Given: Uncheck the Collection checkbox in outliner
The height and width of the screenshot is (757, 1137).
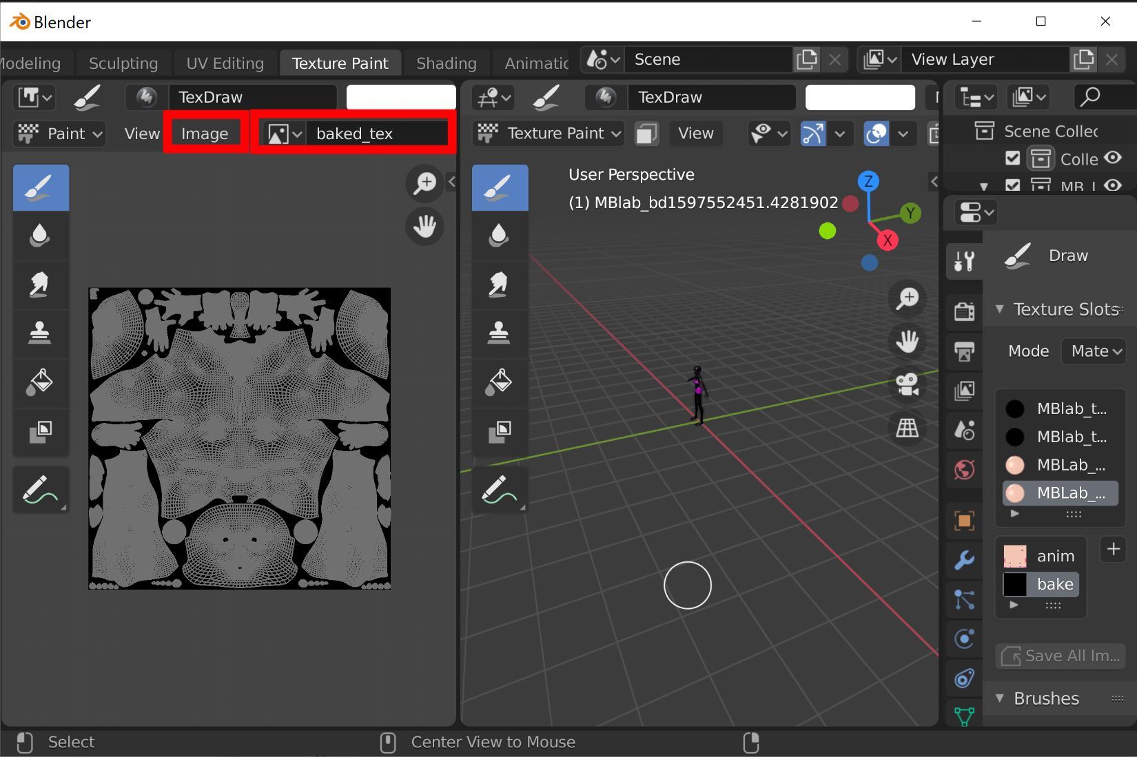Looking at the screenshot, I should click(1012, 158).
